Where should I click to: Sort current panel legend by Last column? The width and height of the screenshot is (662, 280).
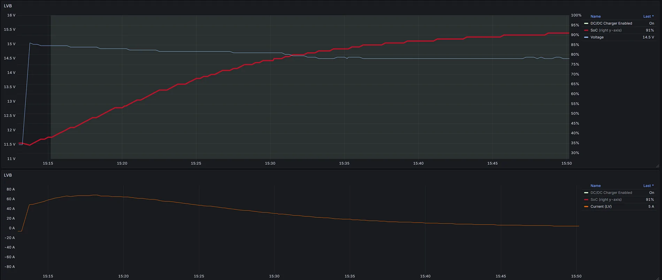click(x=648, y=186)
